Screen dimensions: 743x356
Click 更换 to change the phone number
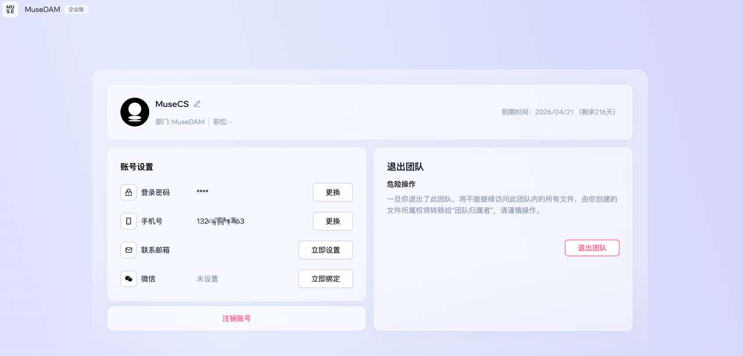click(333, 221)
